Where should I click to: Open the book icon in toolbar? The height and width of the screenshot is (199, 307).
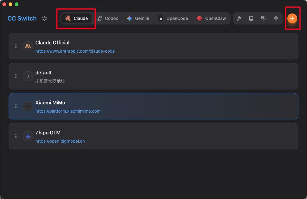click(251, 18)
